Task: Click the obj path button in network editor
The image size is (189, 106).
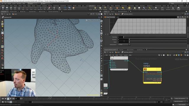Action: click(111, 52)
